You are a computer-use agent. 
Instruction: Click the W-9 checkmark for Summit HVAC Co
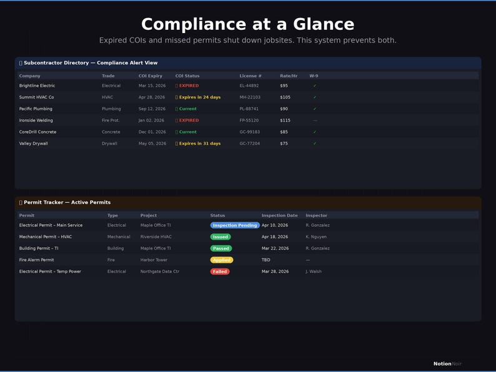pyautogui.click(x=315, y=97)
